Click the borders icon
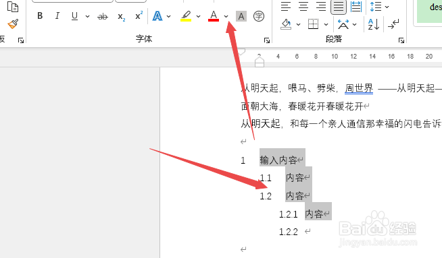This screenshot has height=258, width=442. (313, 24)
